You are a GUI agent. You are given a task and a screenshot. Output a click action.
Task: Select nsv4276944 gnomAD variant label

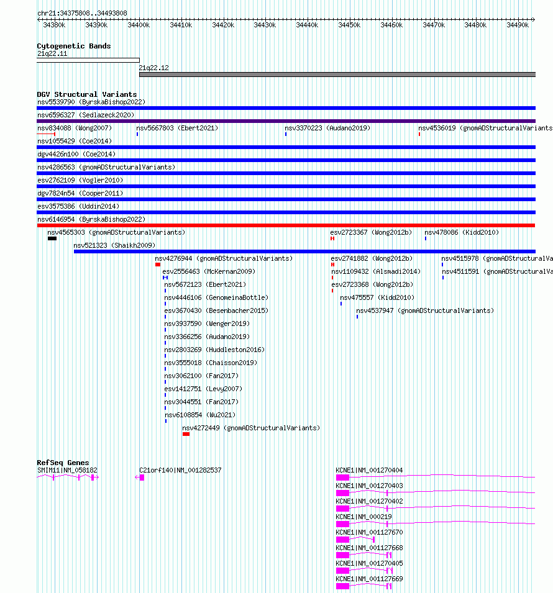[224, 259]
